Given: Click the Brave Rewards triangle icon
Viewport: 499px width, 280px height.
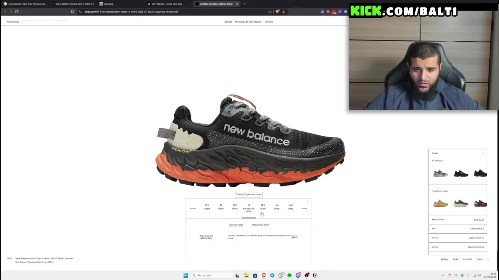Looking at the screenshot, I should tap(283, 12).
